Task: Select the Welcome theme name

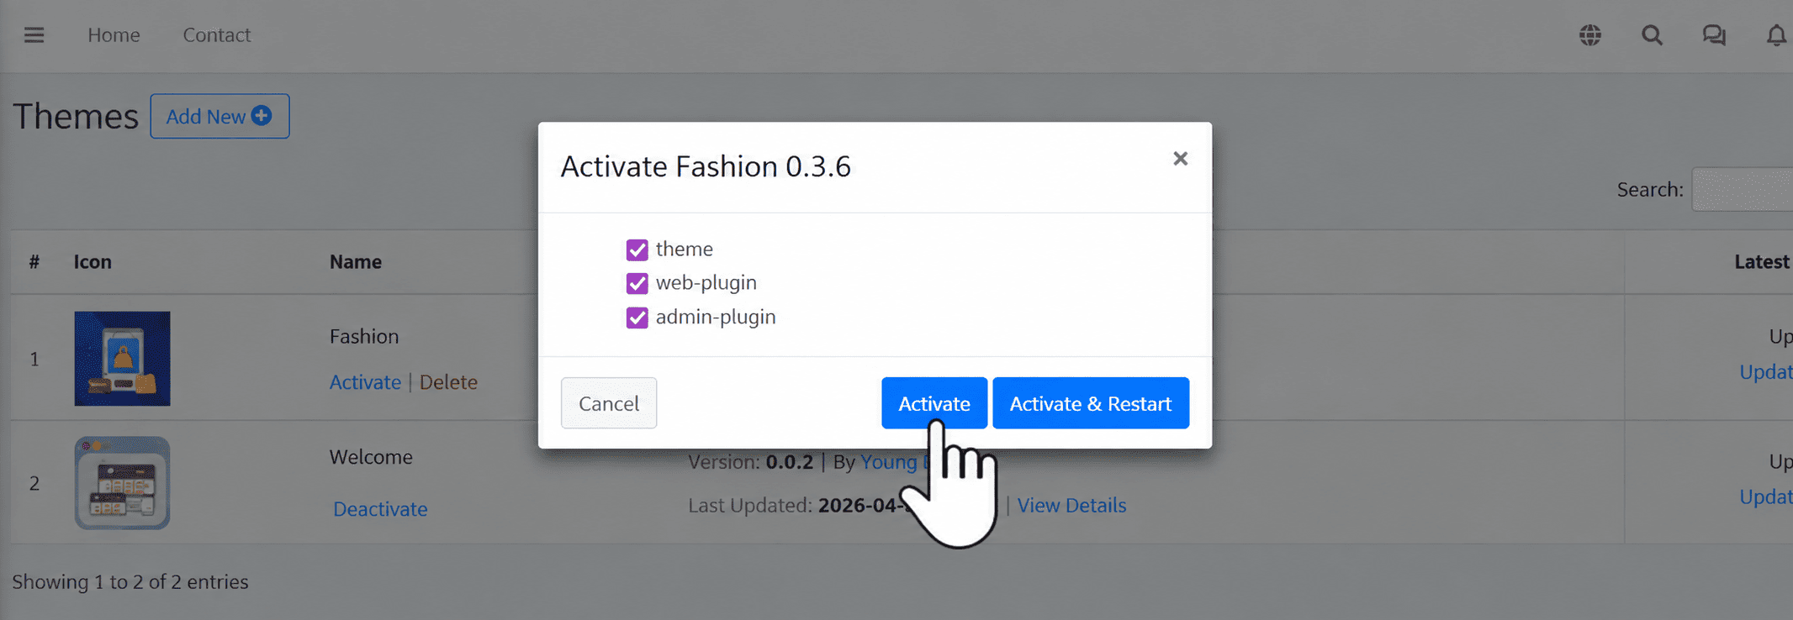Action: coord(371,457)
